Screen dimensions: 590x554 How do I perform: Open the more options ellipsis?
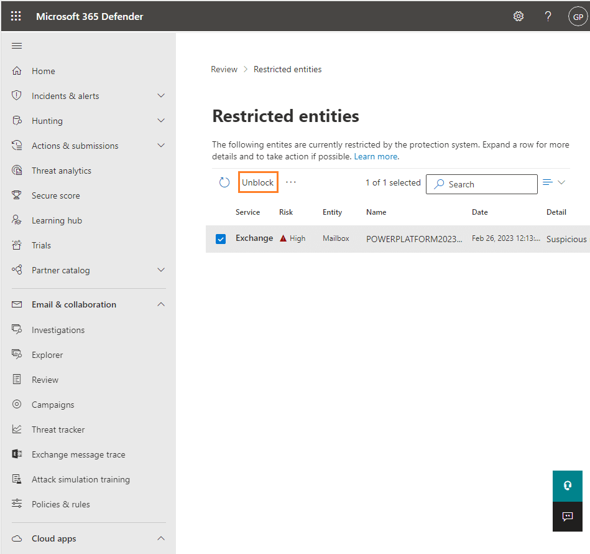290,182
